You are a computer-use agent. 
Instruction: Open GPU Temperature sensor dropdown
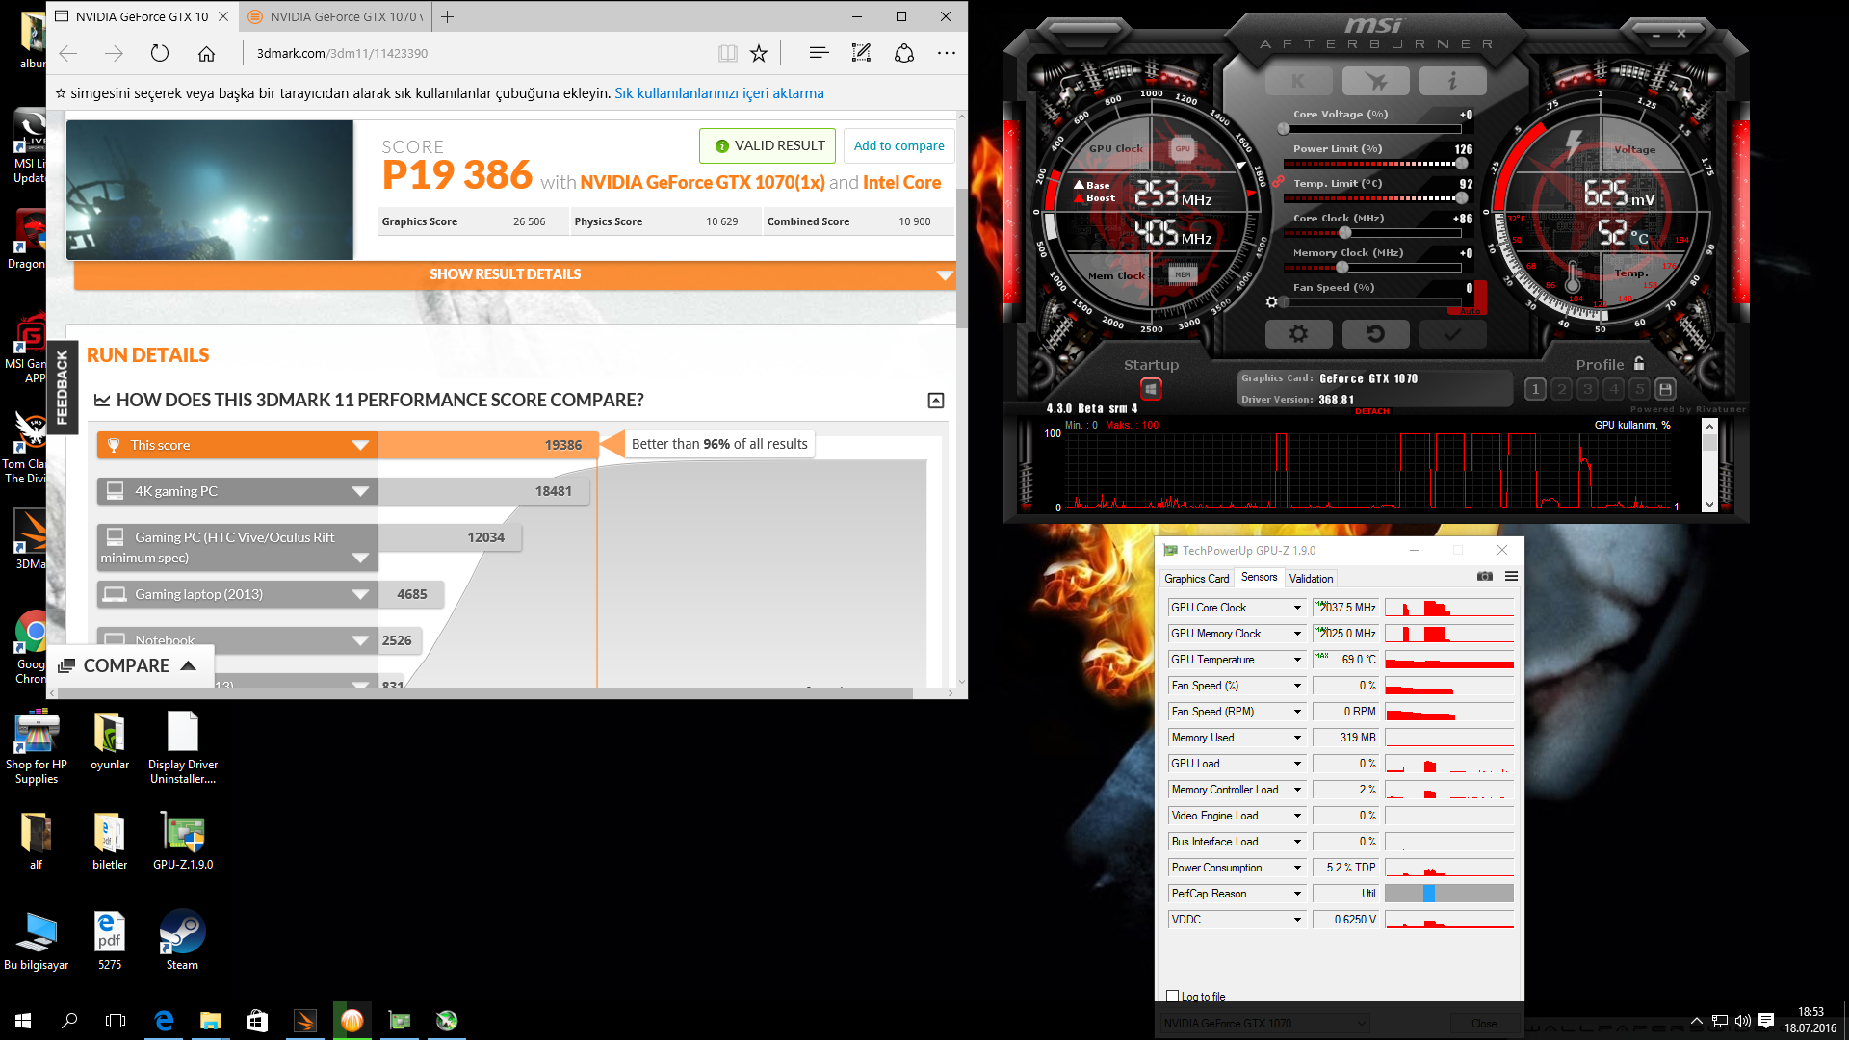[1297, 660]
